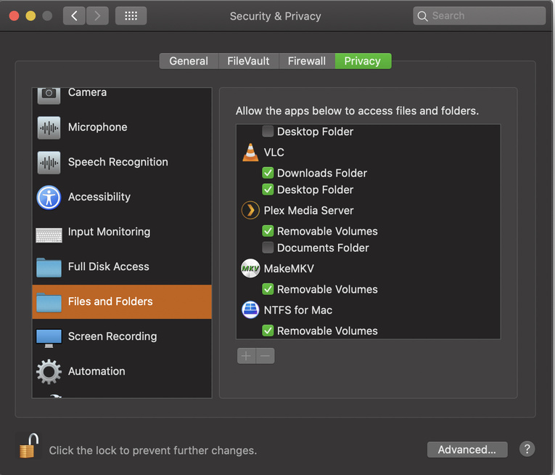Click the VLC cone icon
555x475 pixels.
click(x=250, y=153)
